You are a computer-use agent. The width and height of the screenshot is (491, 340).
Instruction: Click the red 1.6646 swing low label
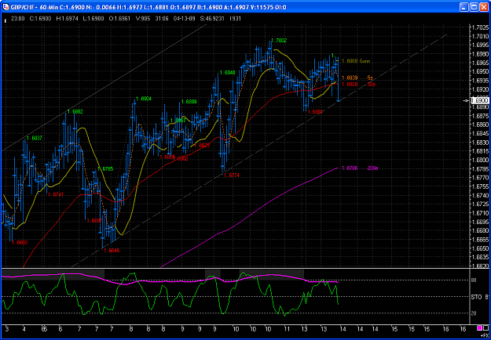tap(112, 251)
